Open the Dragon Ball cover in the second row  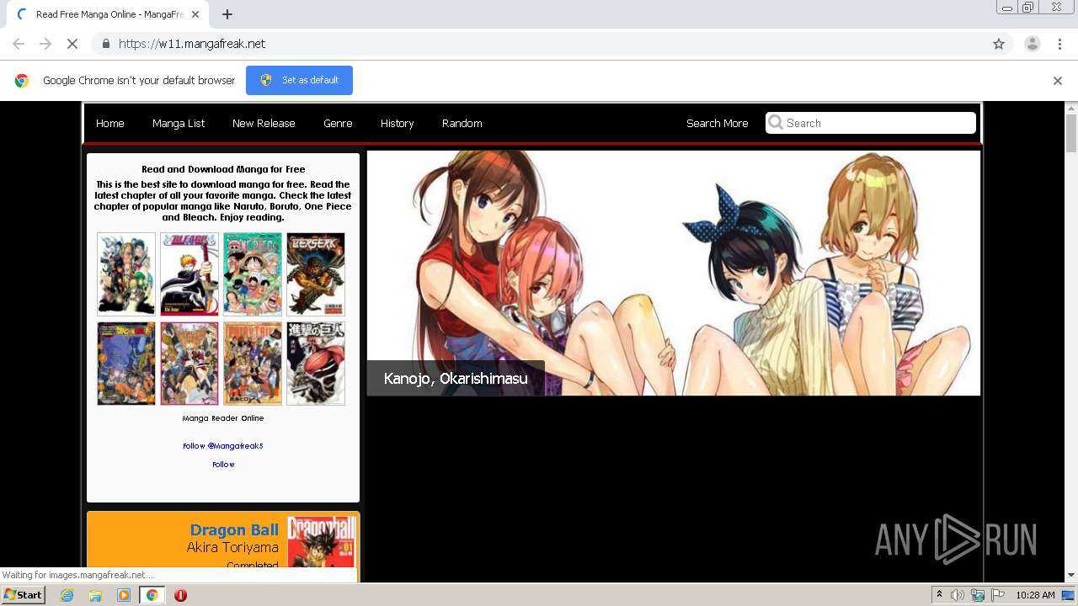pyautogui.click(x=126, y=364)
